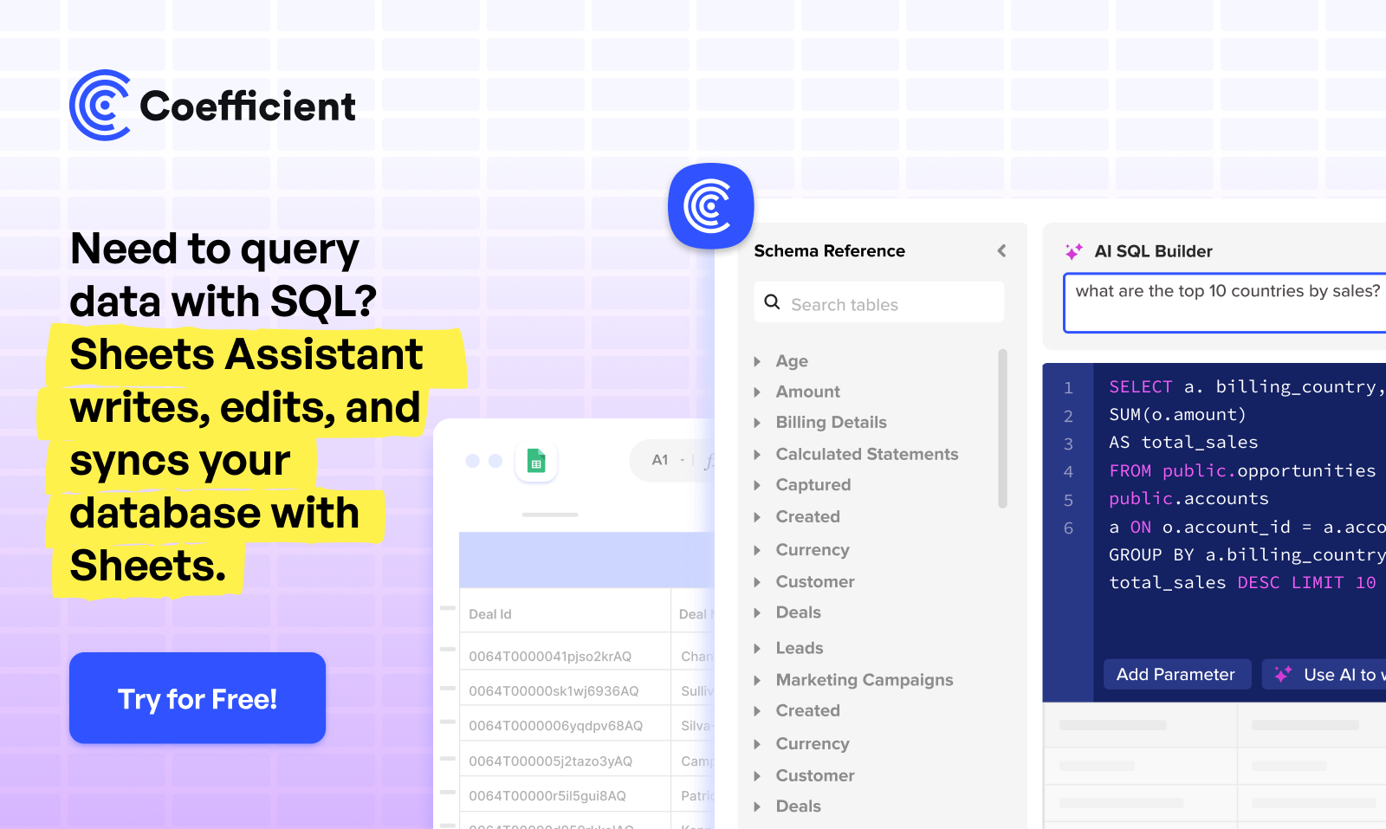
Task: Click the Add Parameter button
Action: [1176, 674]
